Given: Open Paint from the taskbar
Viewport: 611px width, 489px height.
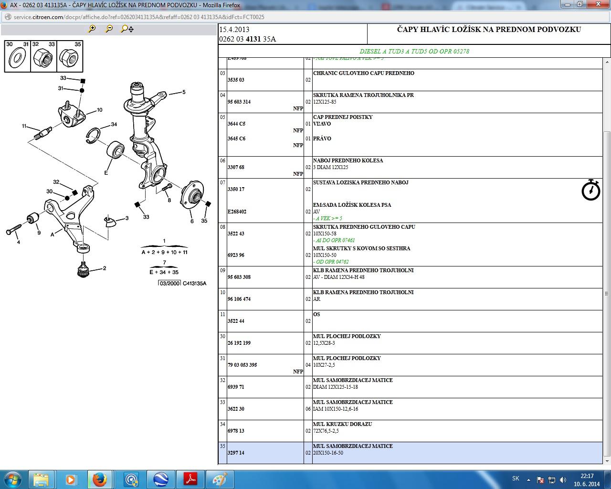Looking at the screenshot, I should click(219, 479).
